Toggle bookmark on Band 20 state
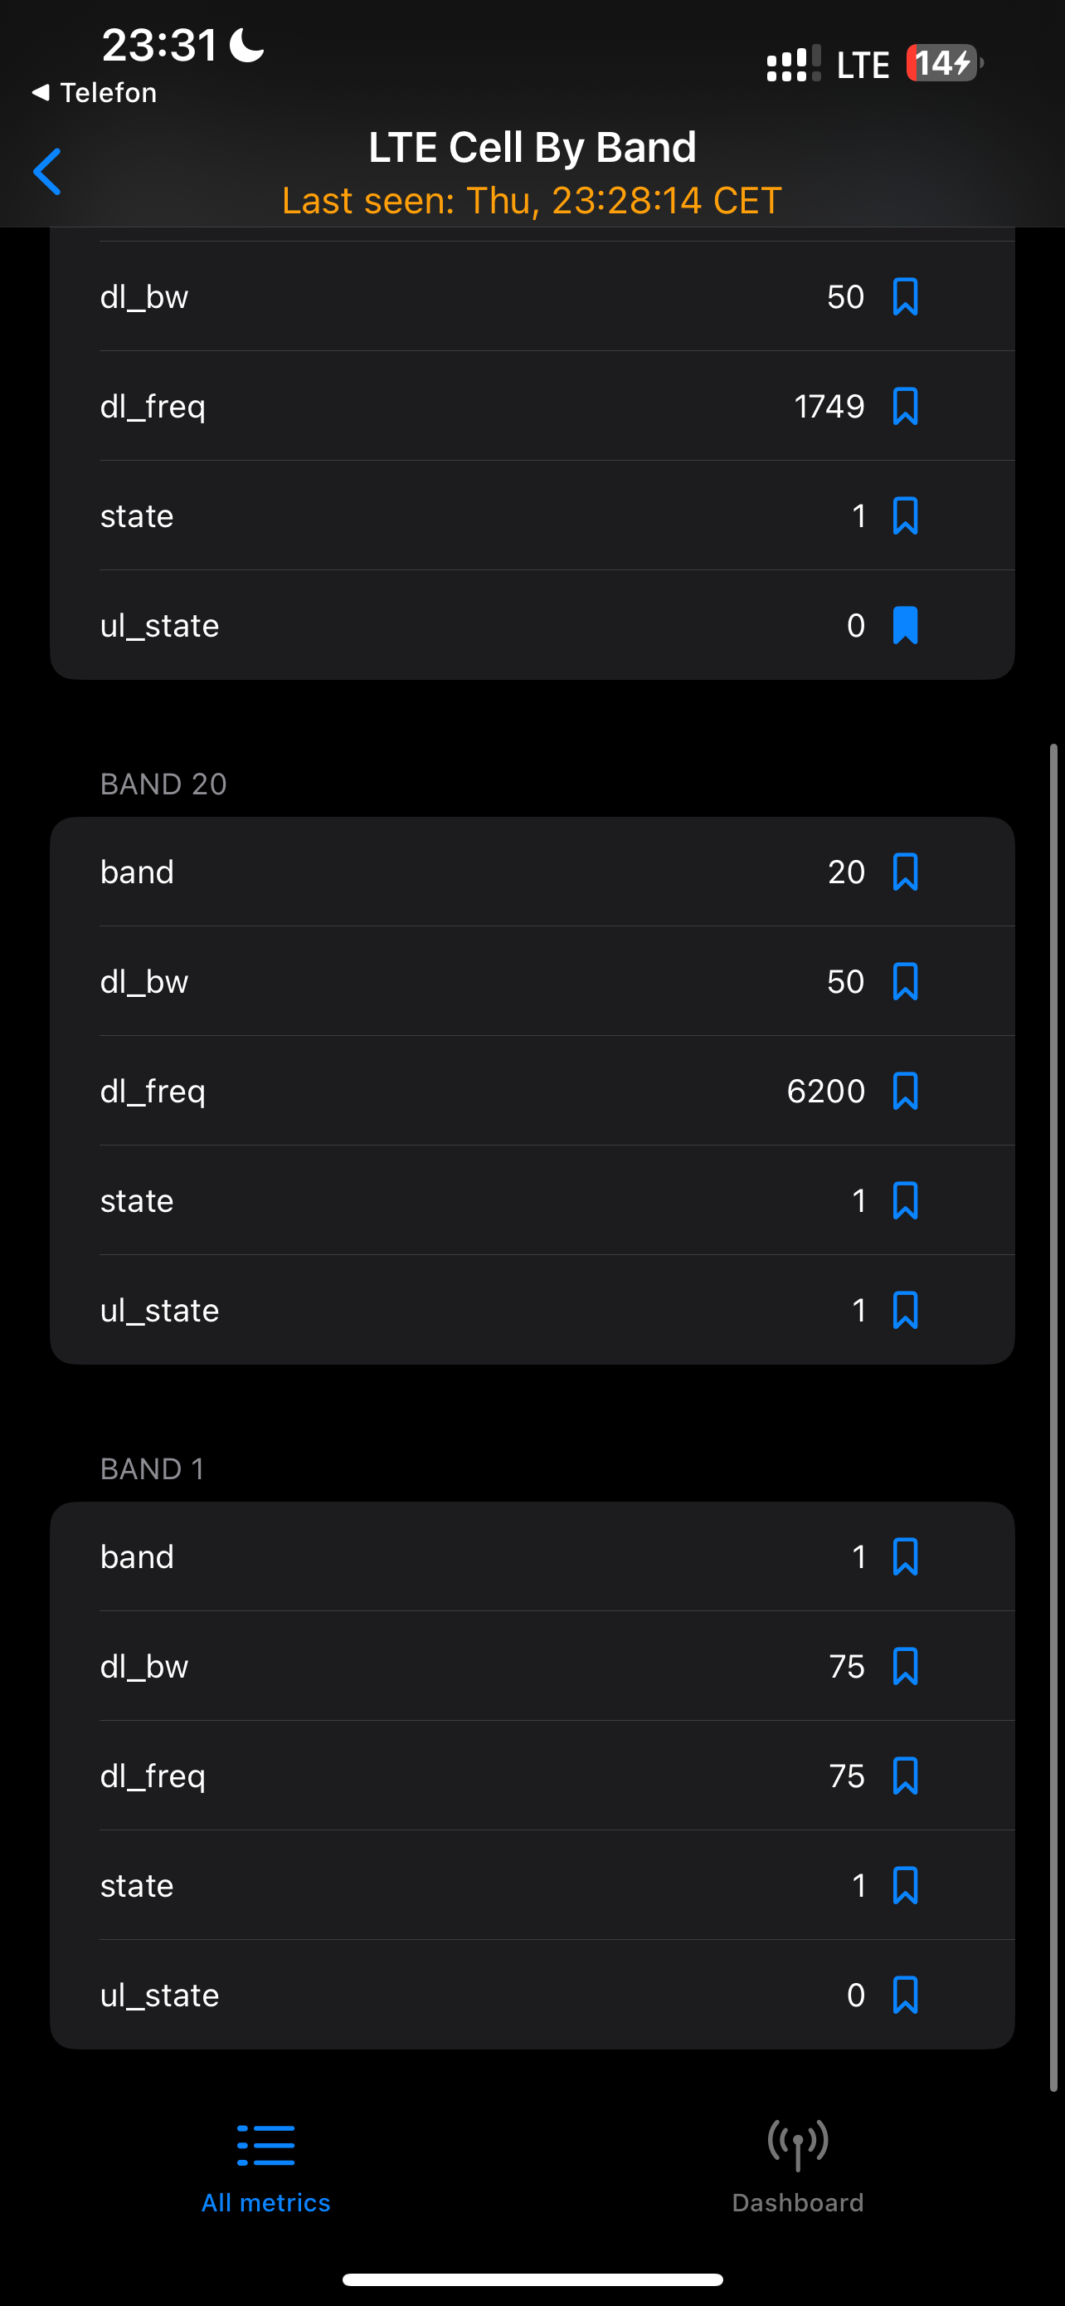Image resolution: width=1065 pixels, height=2306 pixels. coord(905,1200)
